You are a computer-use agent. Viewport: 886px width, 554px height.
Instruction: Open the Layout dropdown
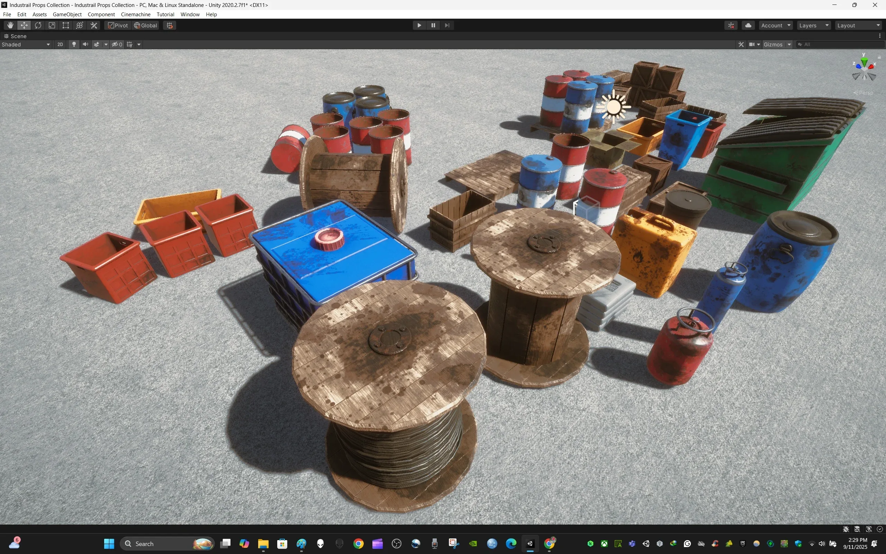coord(858,25)
